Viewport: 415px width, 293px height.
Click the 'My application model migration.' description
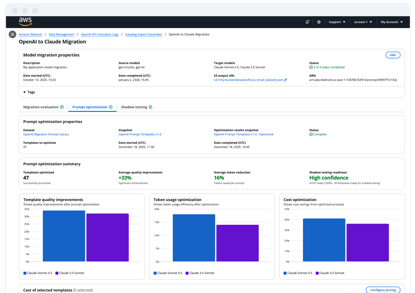(45, 67)
